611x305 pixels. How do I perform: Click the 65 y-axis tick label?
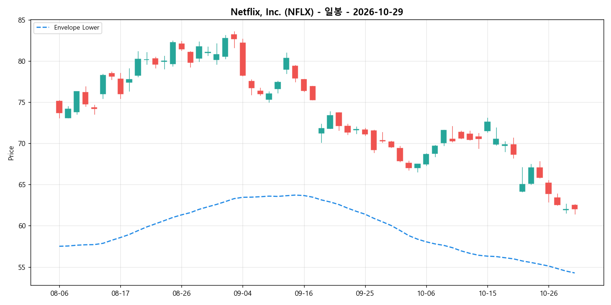(22, 184)
